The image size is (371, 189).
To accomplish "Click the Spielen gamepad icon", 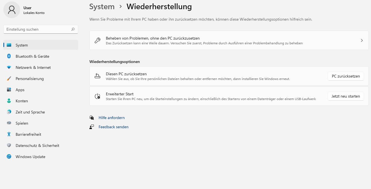I will coord(9,123).
